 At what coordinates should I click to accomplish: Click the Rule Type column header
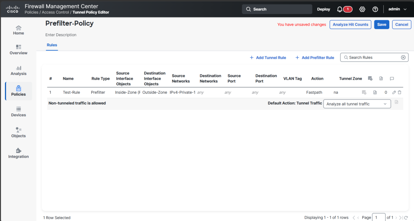[x=100, y=78]
